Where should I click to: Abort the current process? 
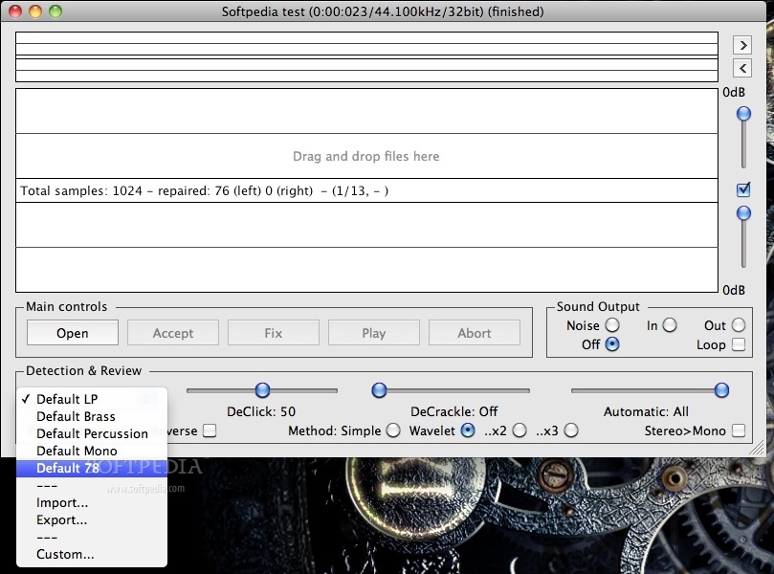(474, 332)
